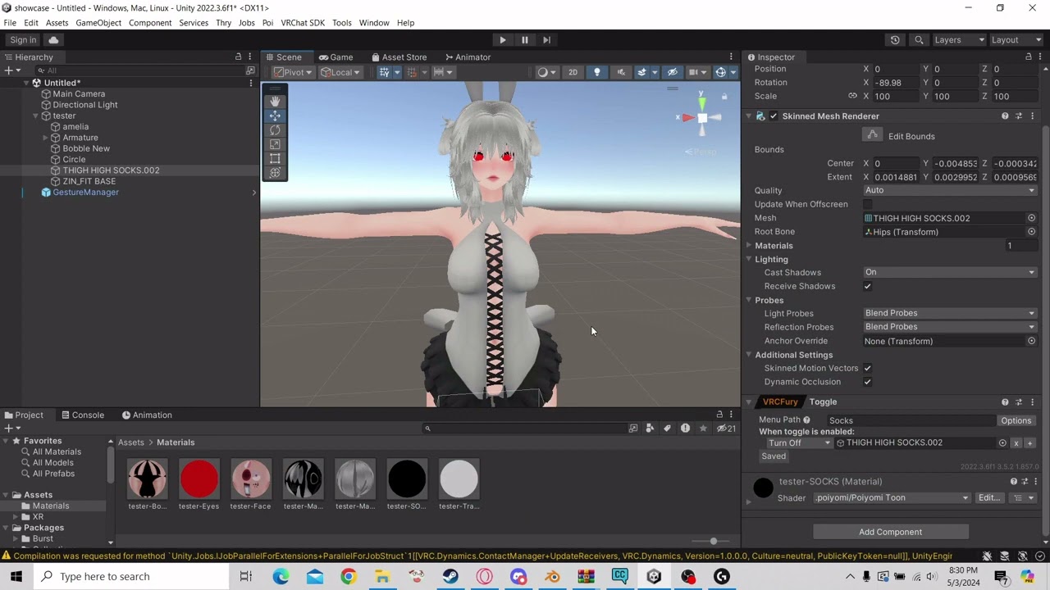Image resolution: width=1050 pixels, height=590 pixels.
Task: Open the Cast Shadows dropdown
Action: click(x=950, y=272)
